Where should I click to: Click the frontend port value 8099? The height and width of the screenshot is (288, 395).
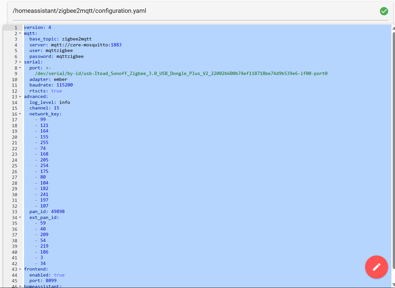pos(51,281)
